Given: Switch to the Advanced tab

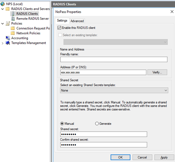Looking at the screenshot, I should pos(77,21).
